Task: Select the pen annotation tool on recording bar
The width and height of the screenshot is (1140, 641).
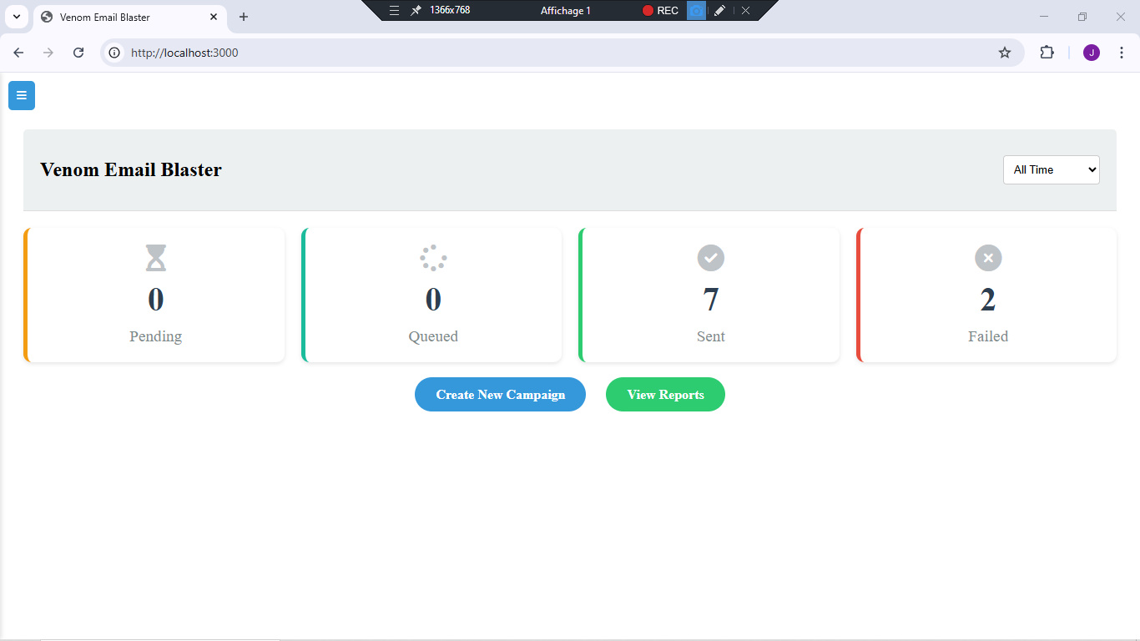Action: [x=720, y=10]
